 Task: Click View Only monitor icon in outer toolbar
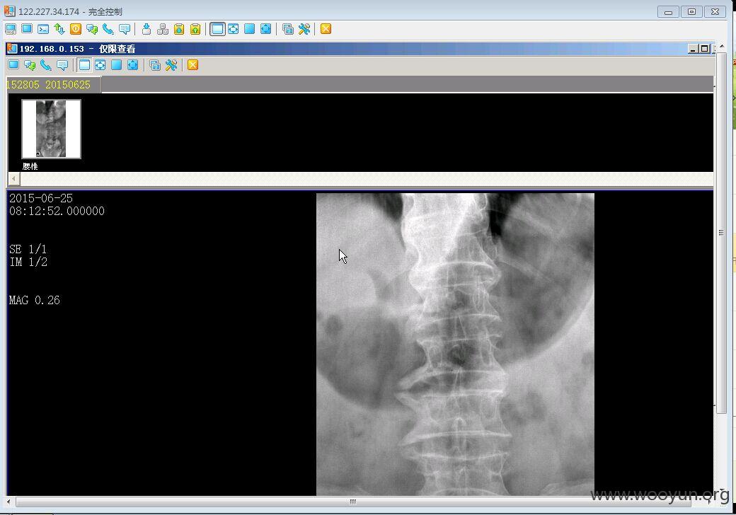[27, 29]
